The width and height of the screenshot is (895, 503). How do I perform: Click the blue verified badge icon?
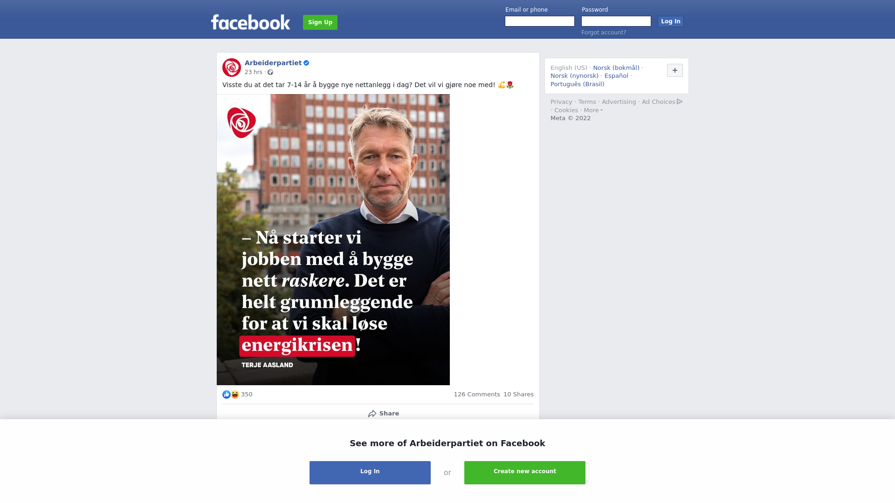(x=306, y=63)
